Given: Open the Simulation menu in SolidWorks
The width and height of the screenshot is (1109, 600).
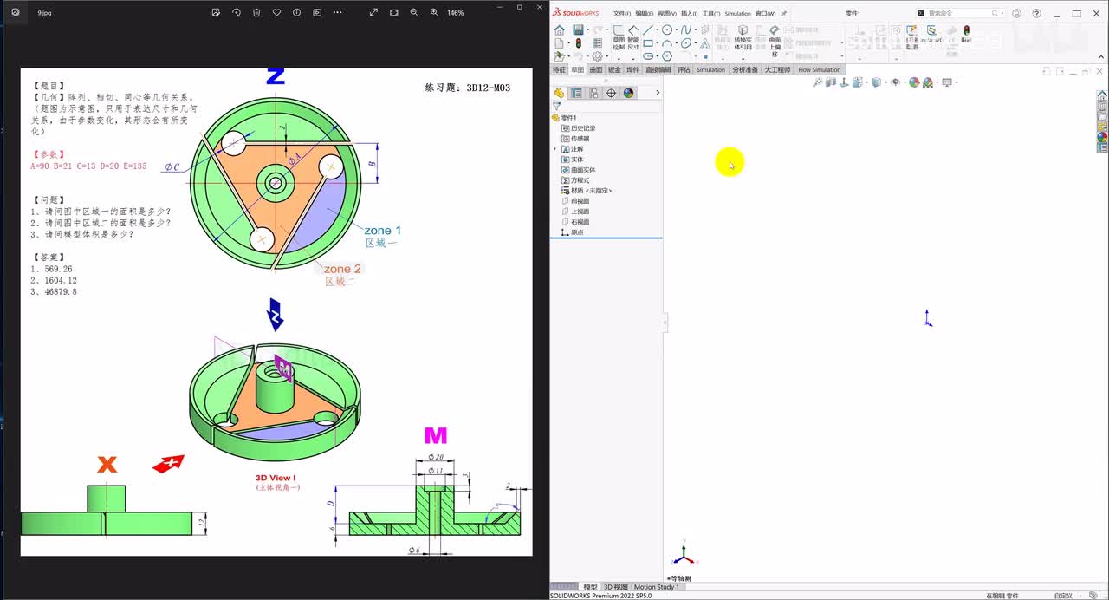Looking at the screenshot, I should pyautogui.click(x=737, y=14).
